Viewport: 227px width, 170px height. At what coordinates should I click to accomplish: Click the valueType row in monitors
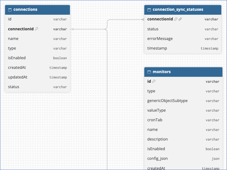tap(183, 110)
